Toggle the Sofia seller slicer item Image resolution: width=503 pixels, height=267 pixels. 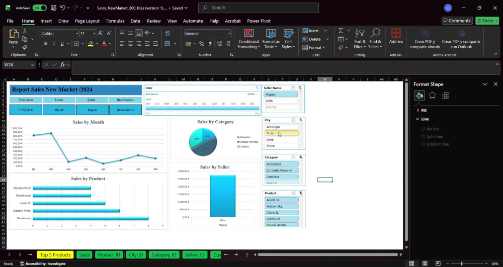point(281,101)
